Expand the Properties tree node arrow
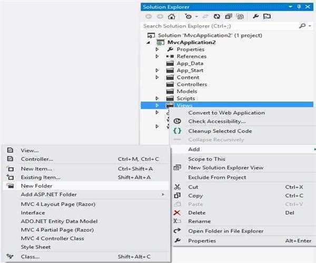Viewport: 316px width, 263px height. click(x=157, y=49)
